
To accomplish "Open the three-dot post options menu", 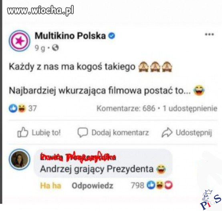I will tap(210, 34).
